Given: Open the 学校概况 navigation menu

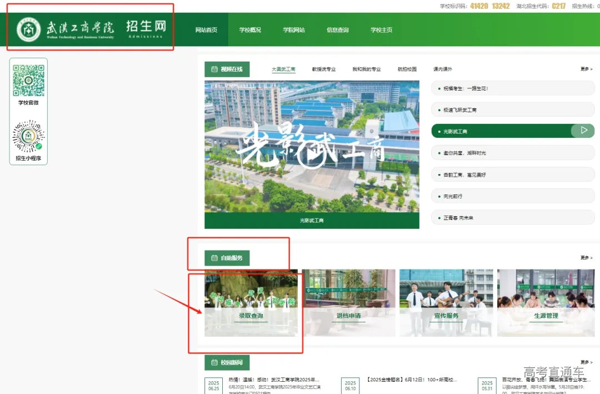Looking at the screenshot, I should pyautogui.click(x=250, y=30).
